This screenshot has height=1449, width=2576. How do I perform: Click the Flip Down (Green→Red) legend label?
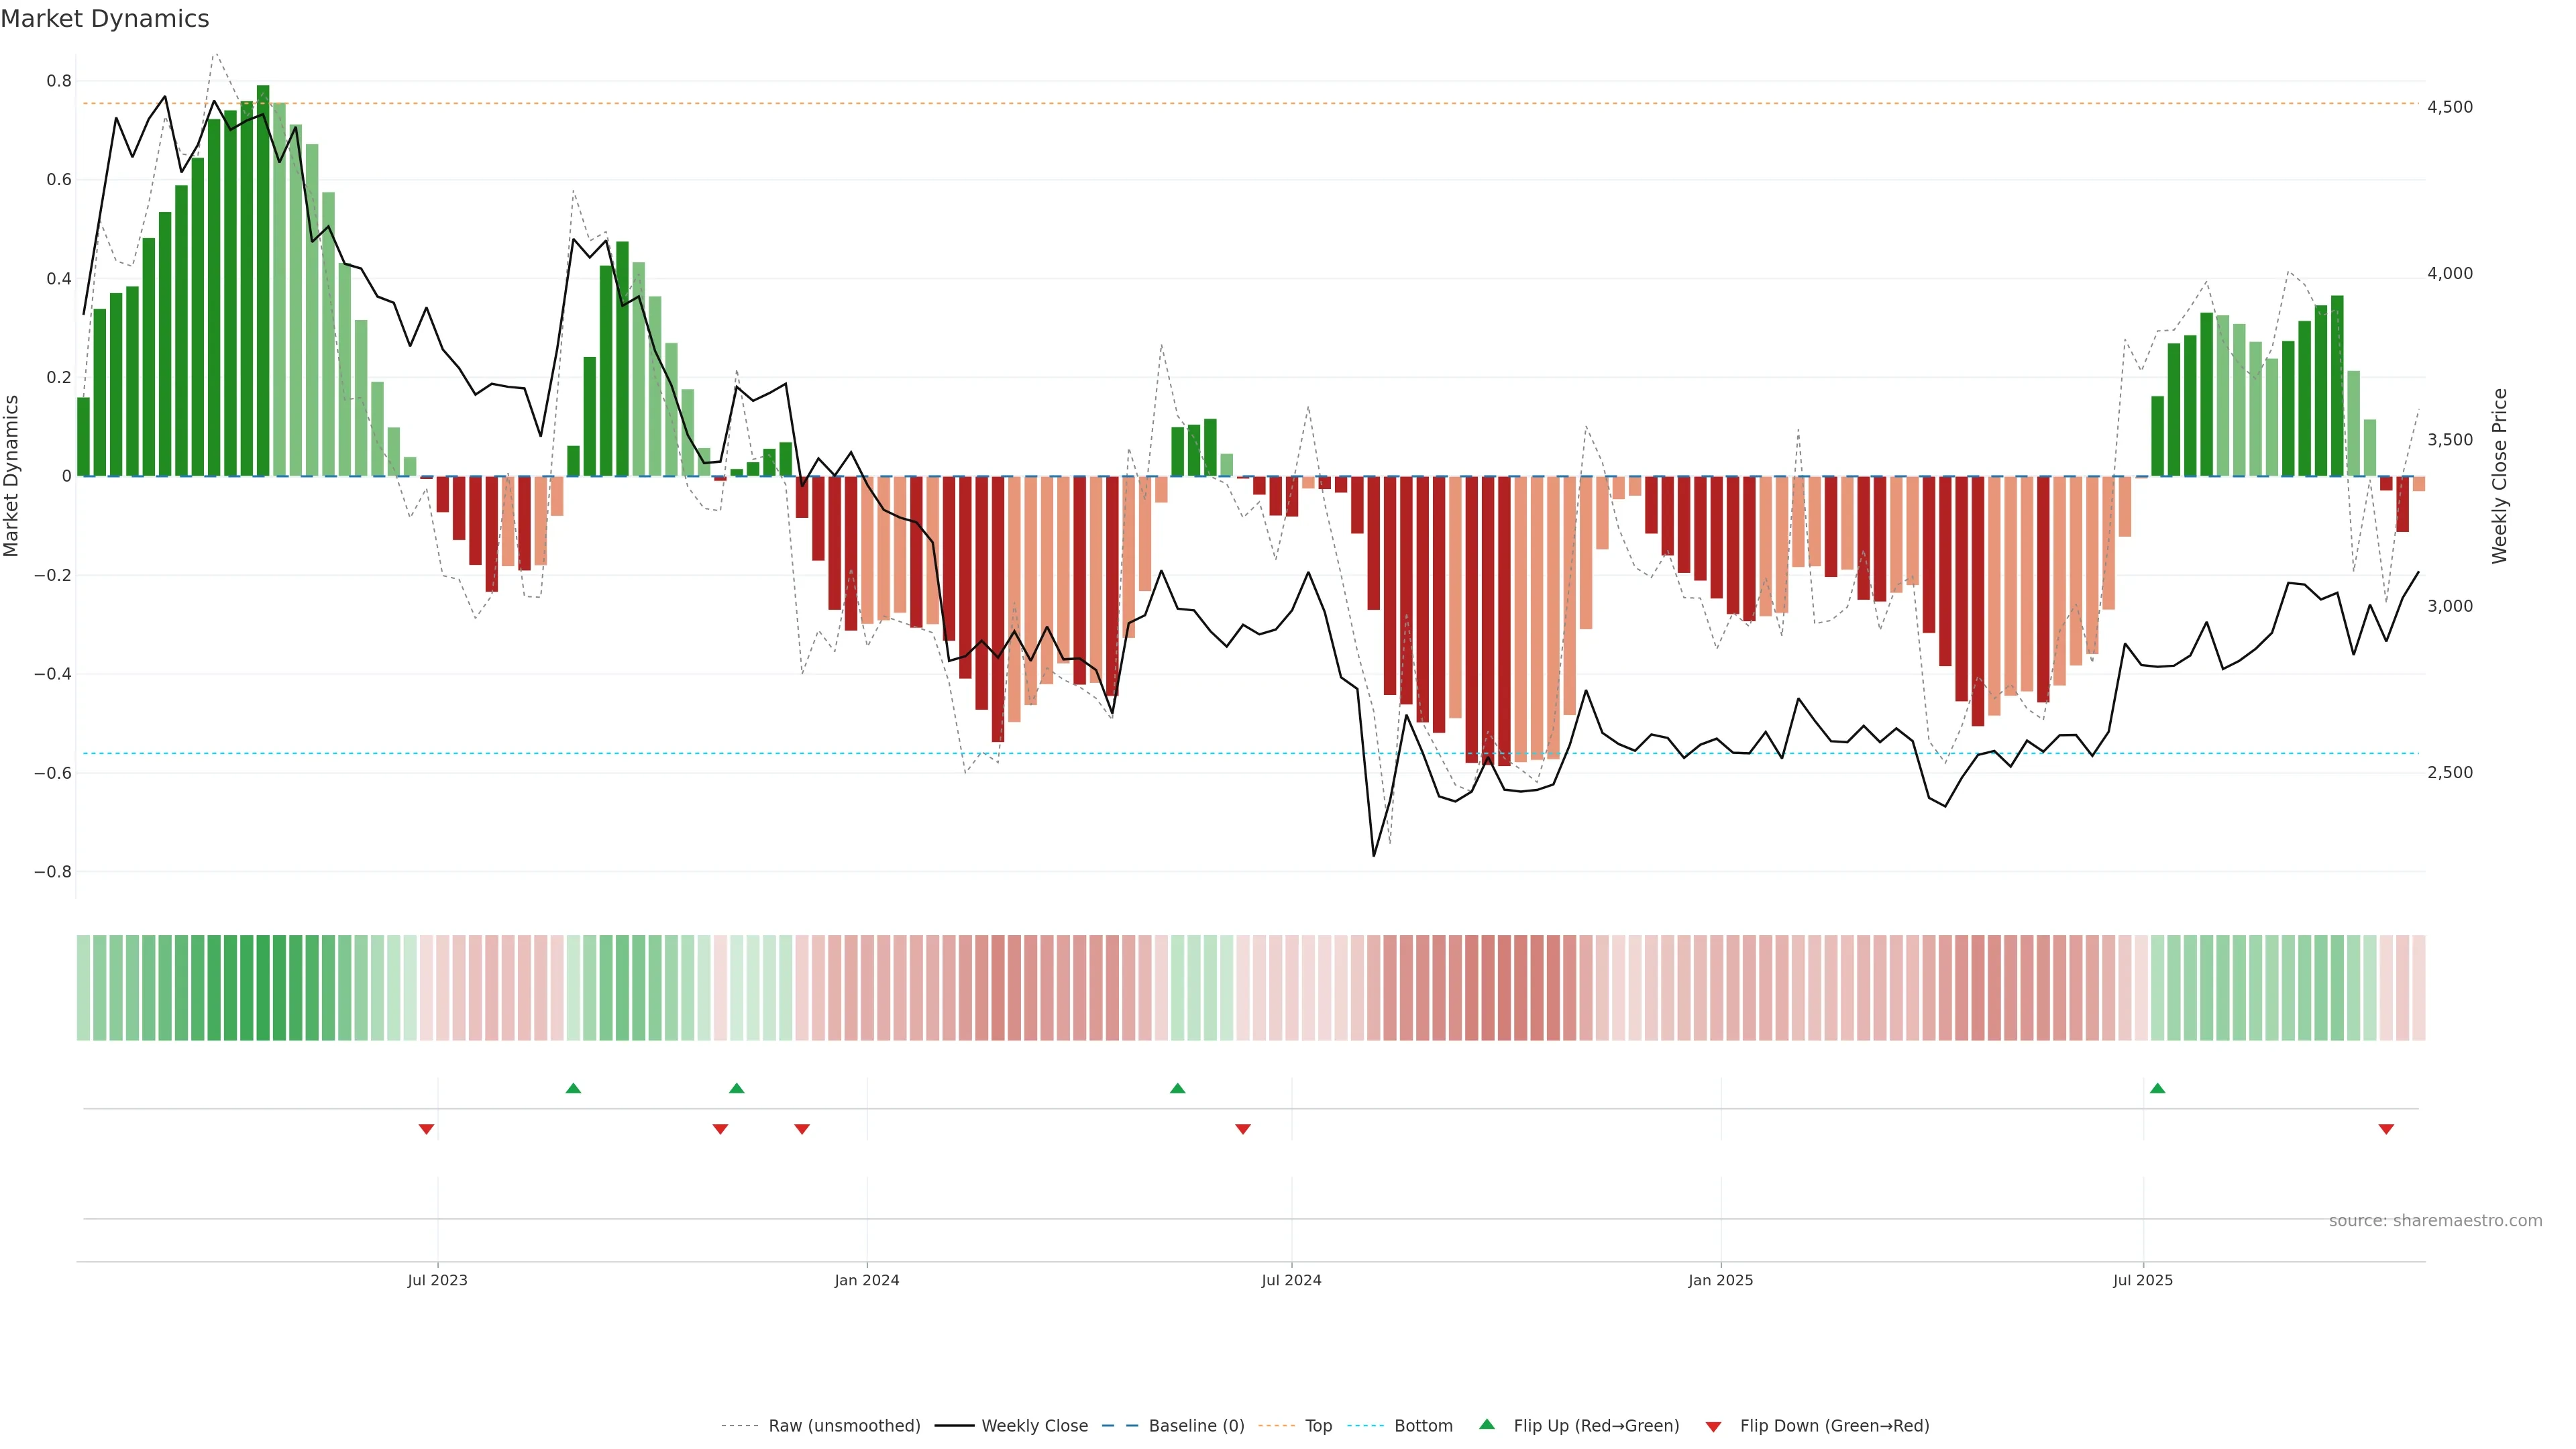(x=1834, y=1426)
